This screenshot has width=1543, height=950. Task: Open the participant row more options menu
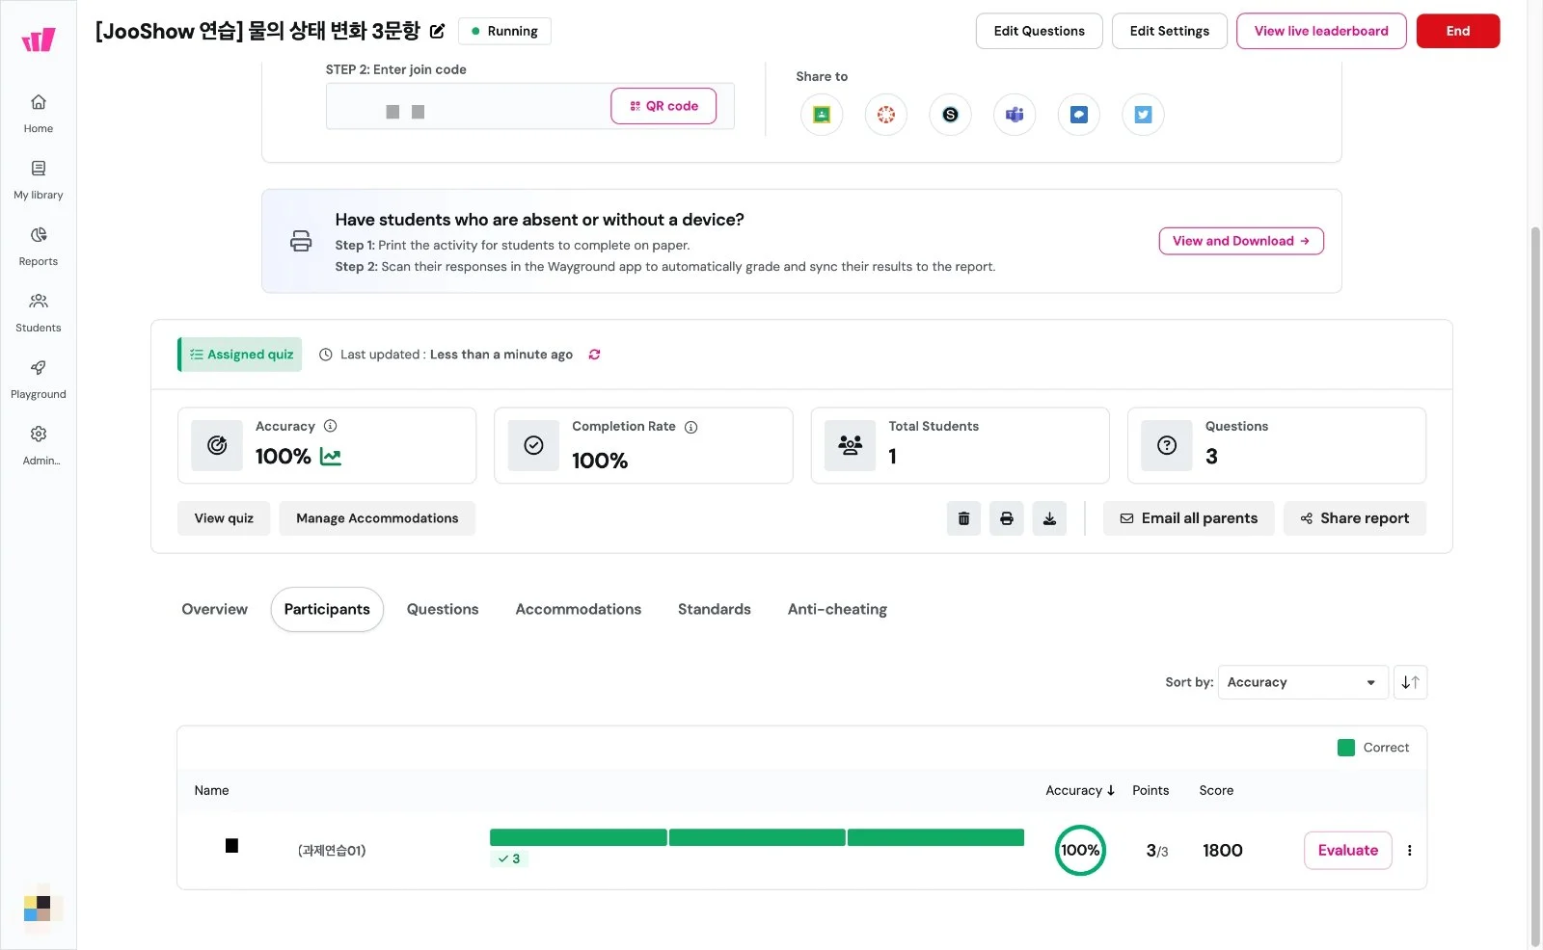(x=1410, y=851)
